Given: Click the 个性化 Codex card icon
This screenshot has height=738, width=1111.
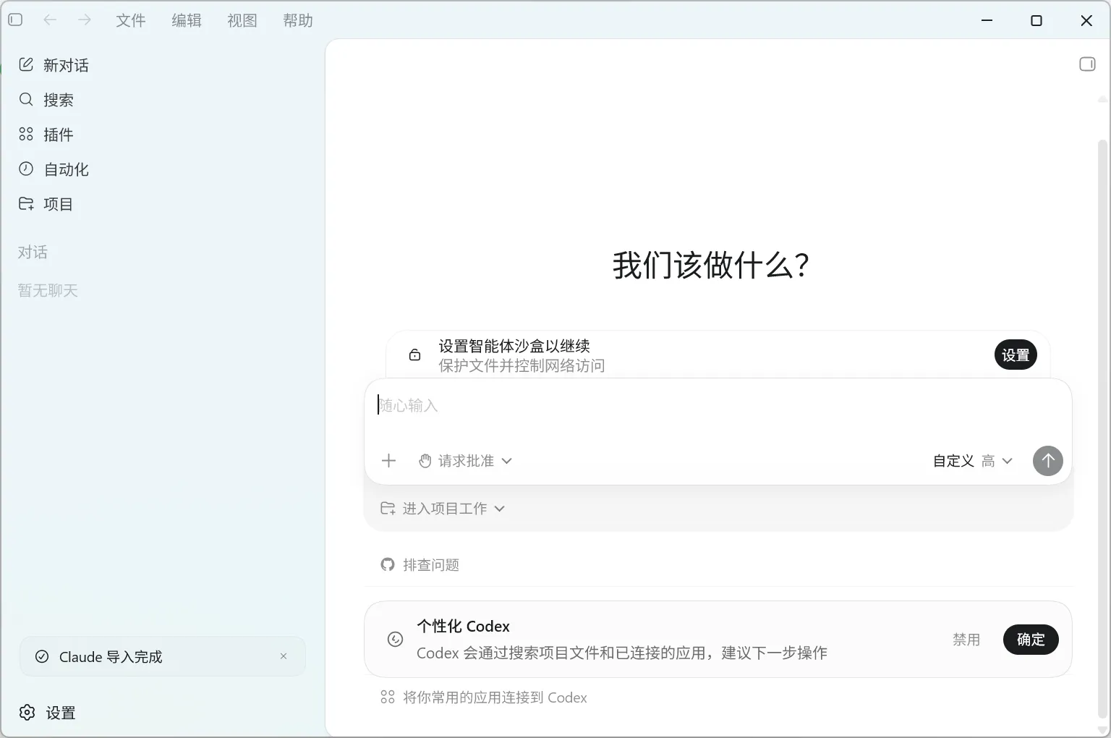Looking at the screenshot, I should [x=395, y=640].
